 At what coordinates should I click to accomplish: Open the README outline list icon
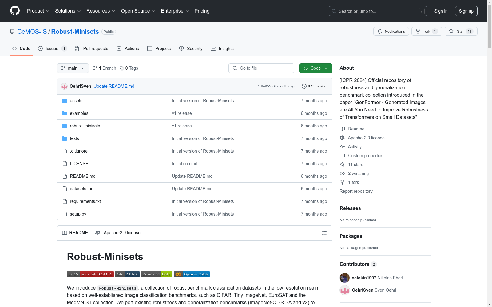coord(324,233)
